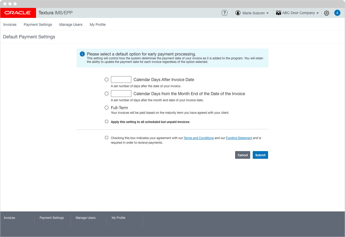The image size is (345, 237).
Task: Click the Default Payment Settings heading
Action: 29,37
